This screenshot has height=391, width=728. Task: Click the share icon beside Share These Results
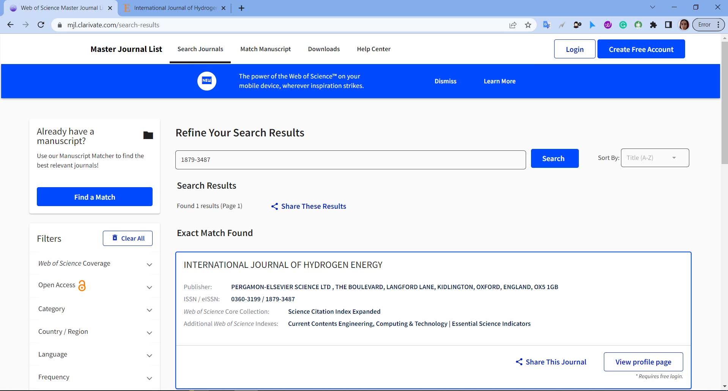point(274,206)
